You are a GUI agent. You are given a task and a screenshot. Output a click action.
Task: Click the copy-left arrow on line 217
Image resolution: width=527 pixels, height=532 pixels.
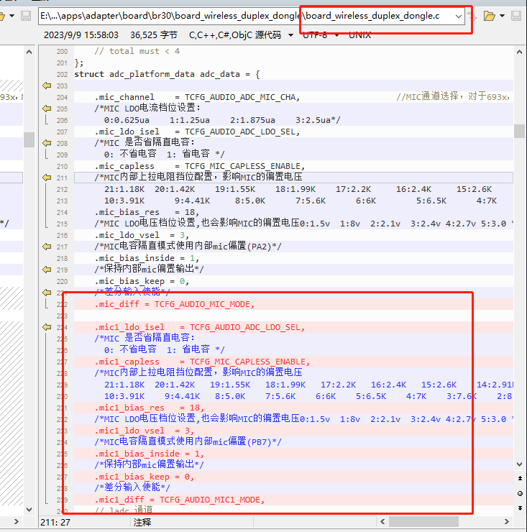[x=47, y=247]
